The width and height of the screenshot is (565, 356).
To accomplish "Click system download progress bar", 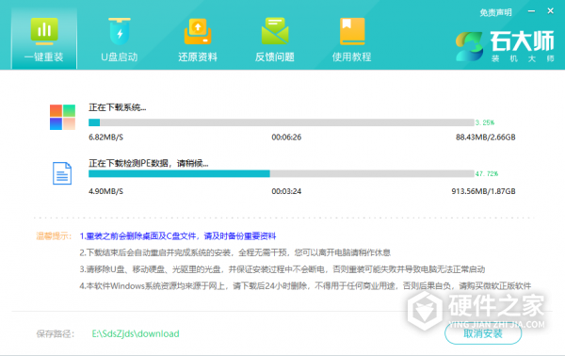I will (282, 122).
